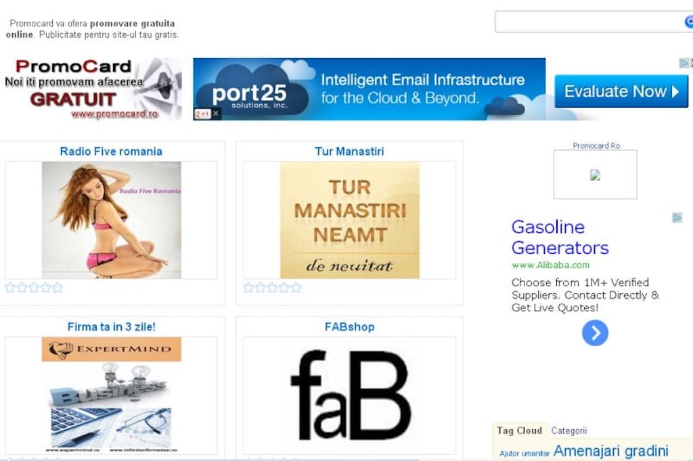Focus the search input field
This screenshot has width=693, height=461.
(590, 22)
